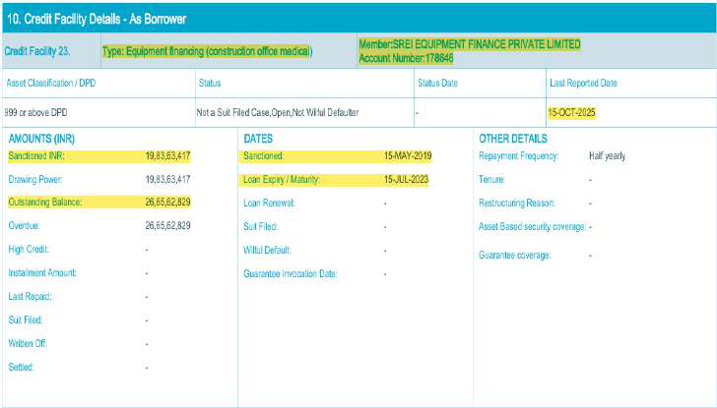The width and height of the screenshot is (717, 408).
Task: Click the Loan Expiry / Maturity label
Action: pos(282,179)
